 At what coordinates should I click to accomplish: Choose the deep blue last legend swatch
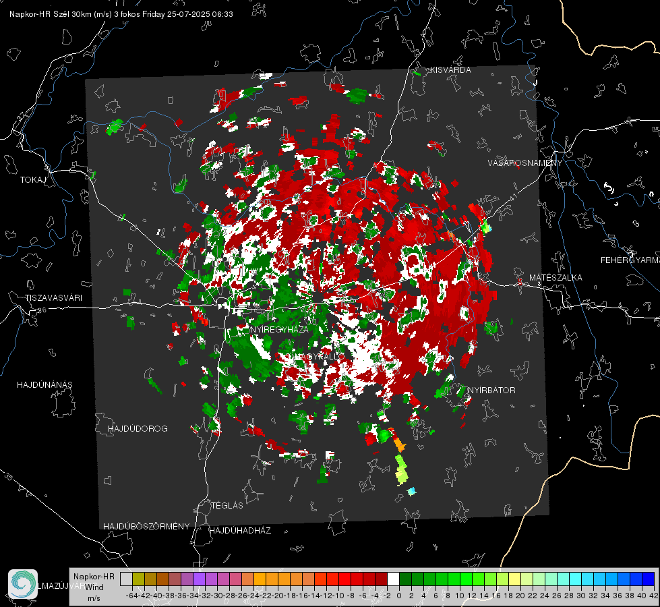[x=649, y=579]
